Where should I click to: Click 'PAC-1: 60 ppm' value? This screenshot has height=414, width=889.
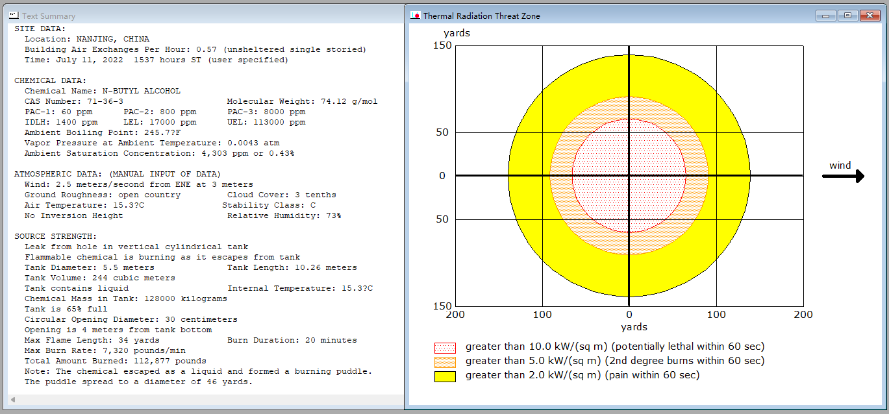[x=58, y=112]
